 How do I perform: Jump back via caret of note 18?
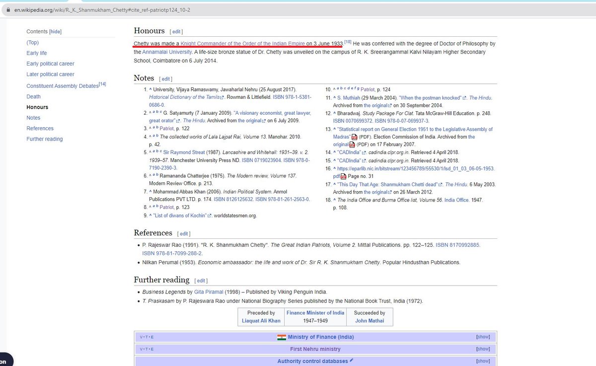pos(335,200)
